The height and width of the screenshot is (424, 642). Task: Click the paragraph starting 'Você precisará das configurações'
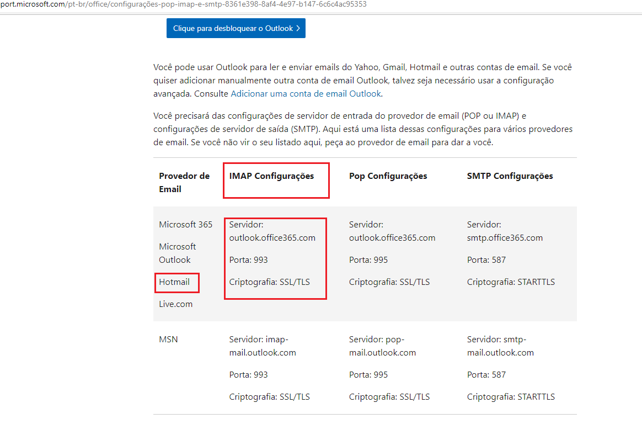tap(363, 129)
